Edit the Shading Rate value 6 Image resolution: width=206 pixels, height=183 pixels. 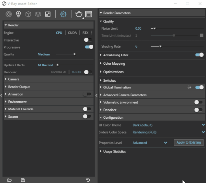tap(136, 46)
